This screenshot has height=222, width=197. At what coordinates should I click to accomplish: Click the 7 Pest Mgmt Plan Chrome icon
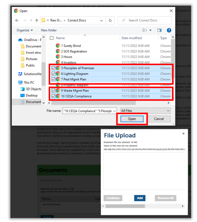tap(58, 79)
